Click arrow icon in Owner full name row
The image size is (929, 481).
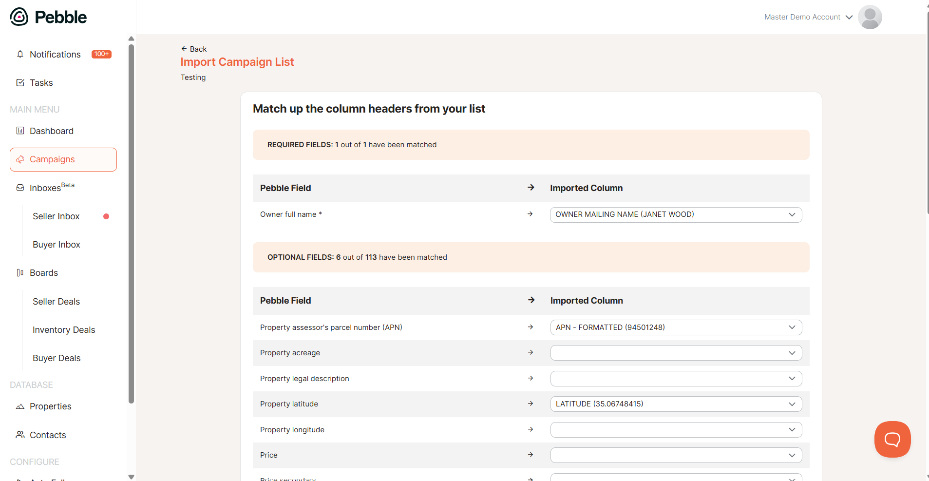(x=530, y=214)
